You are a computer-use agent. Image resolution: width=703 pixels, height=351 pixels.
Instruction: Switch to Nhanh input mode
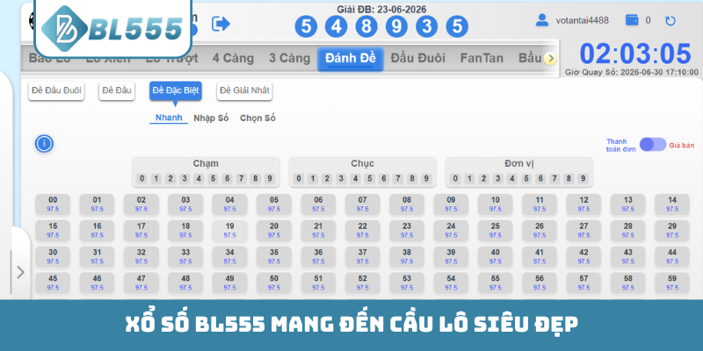coord(169,118)
